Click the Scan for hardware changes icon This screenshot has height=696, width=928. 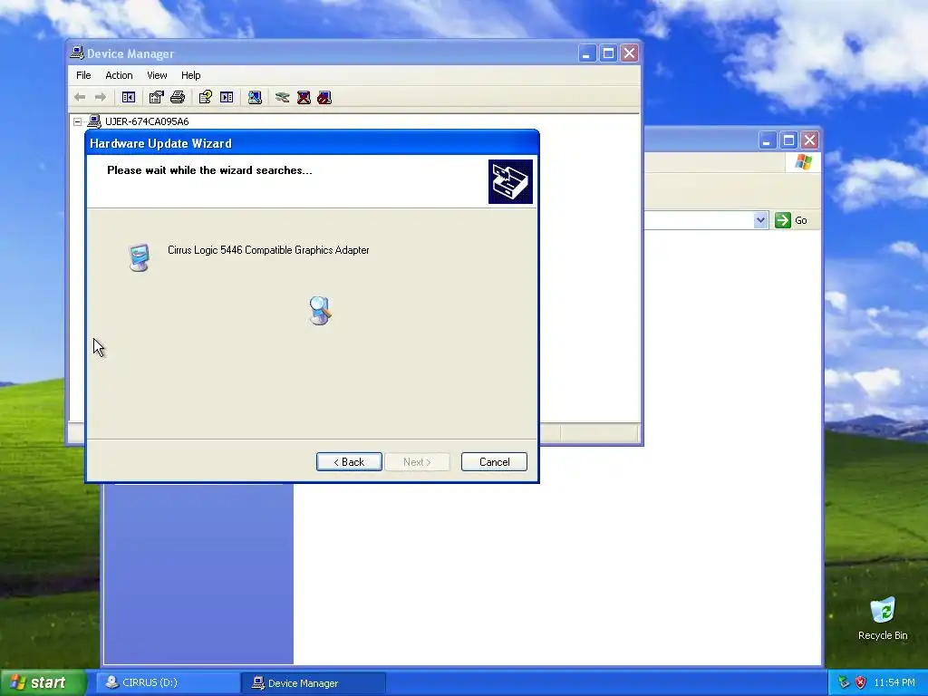(255, 97)
